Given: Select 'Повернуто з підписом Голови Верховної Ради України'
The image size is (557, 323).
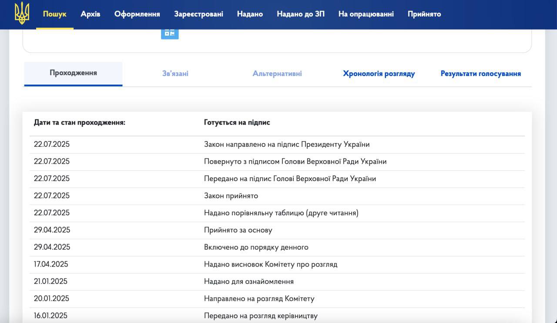Looking at the screenshot, I should click(x=295, y=161).
